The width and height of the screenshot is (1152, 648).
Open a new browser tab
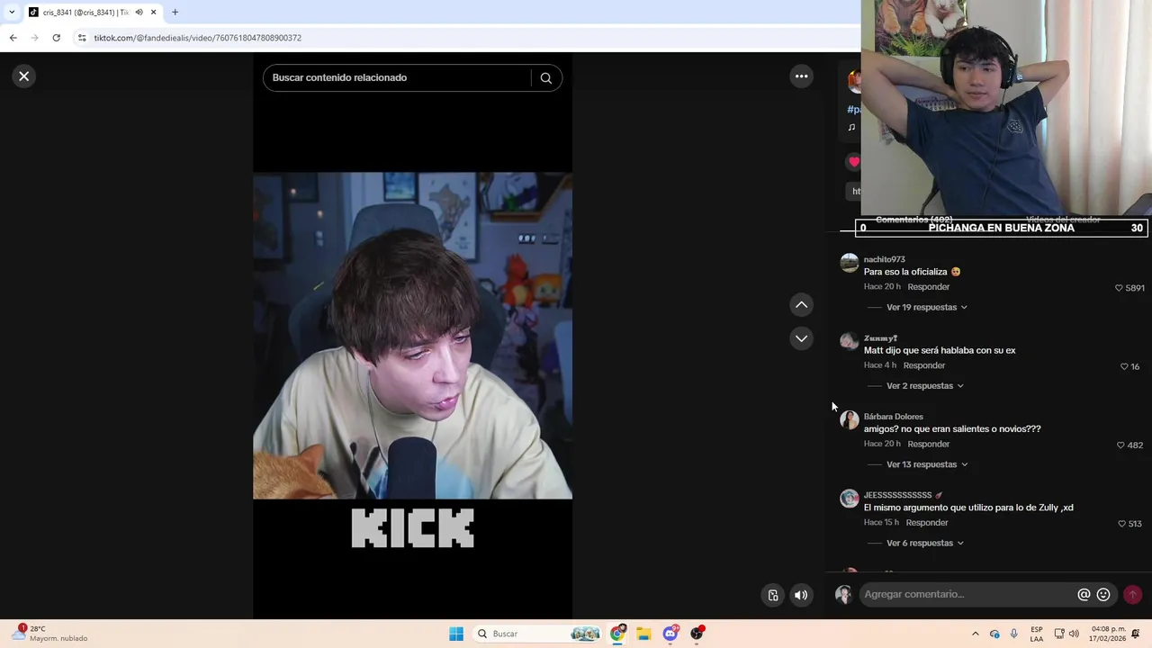(175, 13)
